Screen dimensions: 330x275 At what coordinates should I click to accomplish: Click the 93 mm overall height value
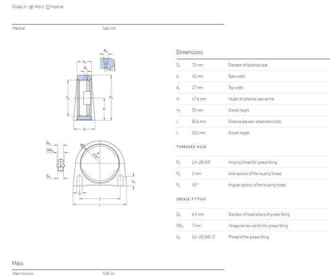point(197,110)
